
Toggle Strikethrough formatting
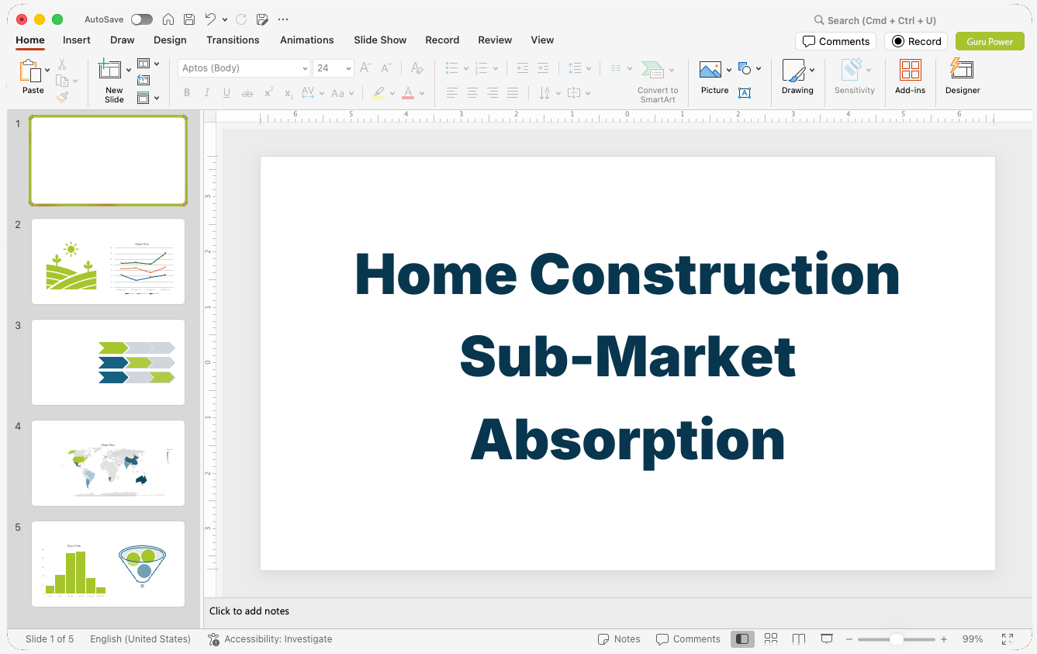[x=247, y=93]
